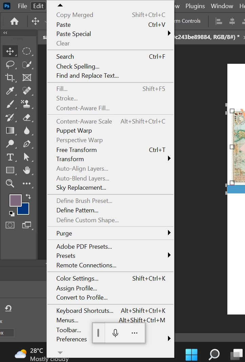Open Color Settings
Viewport: 245px width, 362px height.
pyautogui.click(x=111, y=279)
